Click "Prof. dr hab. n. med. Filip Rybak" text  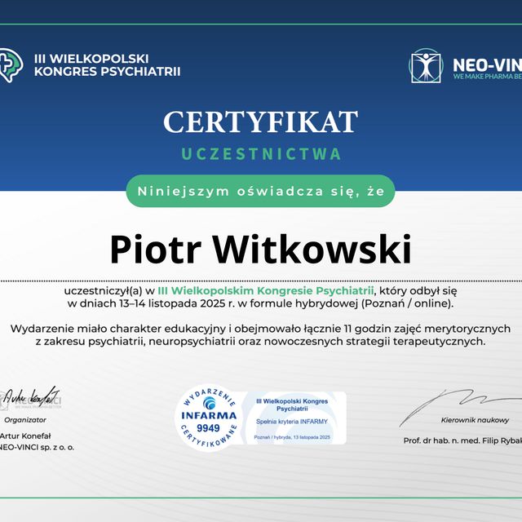(x=462, y=440)
